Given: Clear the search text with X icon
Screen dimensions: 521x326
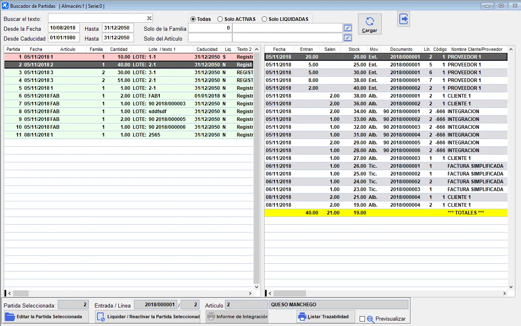Looking at the screenshot, I should coord(150,18).
